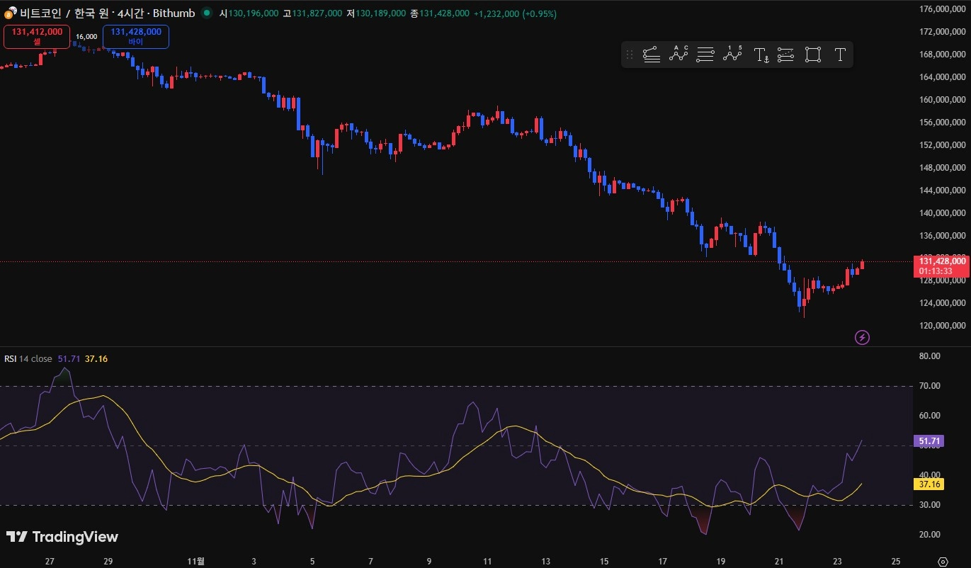Screen dimensions: 971x568
Task: Click the TradingView logo
Action: tap(62, 537)
